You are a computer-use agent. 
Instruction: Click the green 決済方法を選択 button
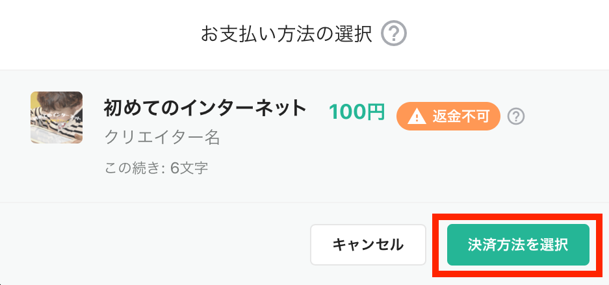[x=518, y=245]
